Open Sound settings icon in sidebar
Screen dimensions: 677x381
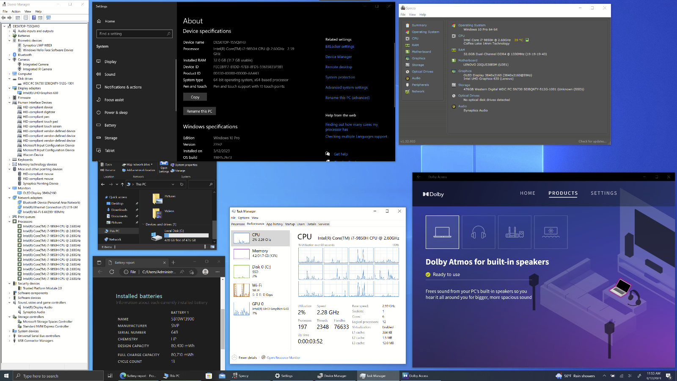pyautogui.click(x=99, y=75)
